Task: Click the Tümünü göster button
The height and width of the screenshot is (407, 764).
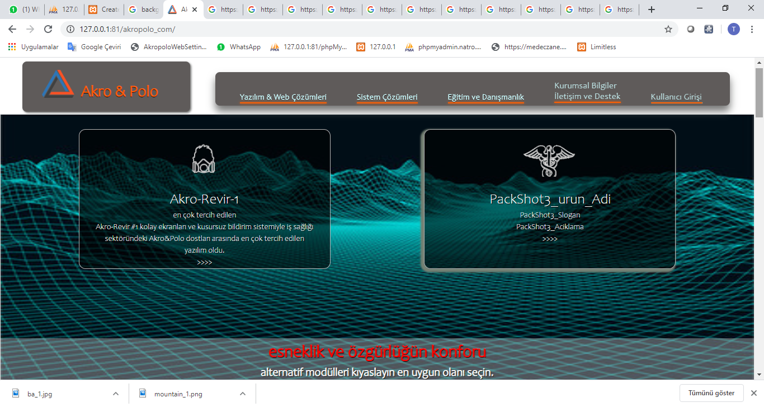Action: 711,393
